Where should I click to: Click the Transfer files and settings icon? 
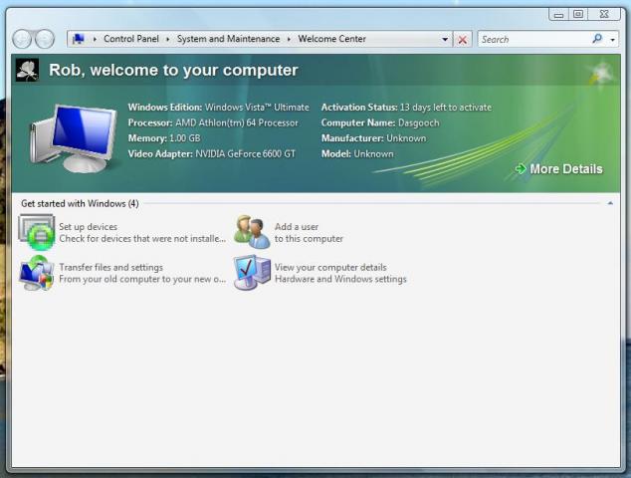(37, 273)
